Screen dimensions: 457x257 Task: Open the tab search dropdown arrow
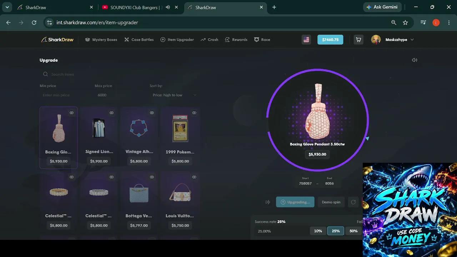(x=7, y=7)
